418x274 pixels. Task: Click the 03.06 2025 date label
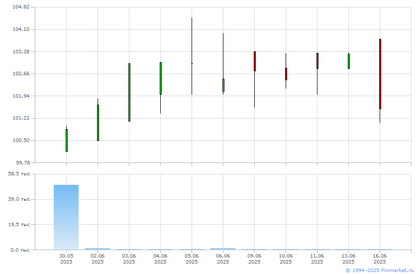[x=129, y=259]
